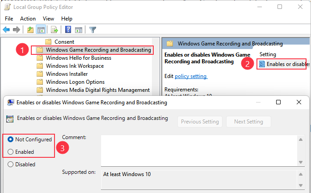Click the Forward arrow toolbar icon
Image resolution: width=311 pixels, height=193 pixels.
coord(17,30)
